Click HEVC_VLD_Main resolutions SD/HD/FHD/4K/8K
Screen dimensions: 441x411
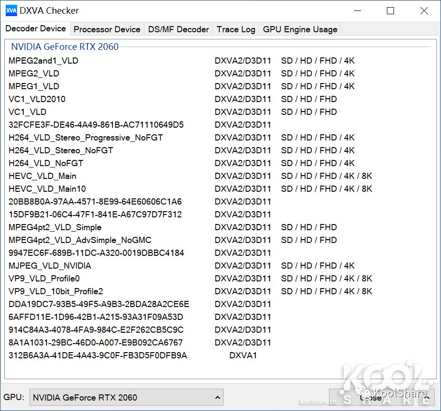[327, 176]
